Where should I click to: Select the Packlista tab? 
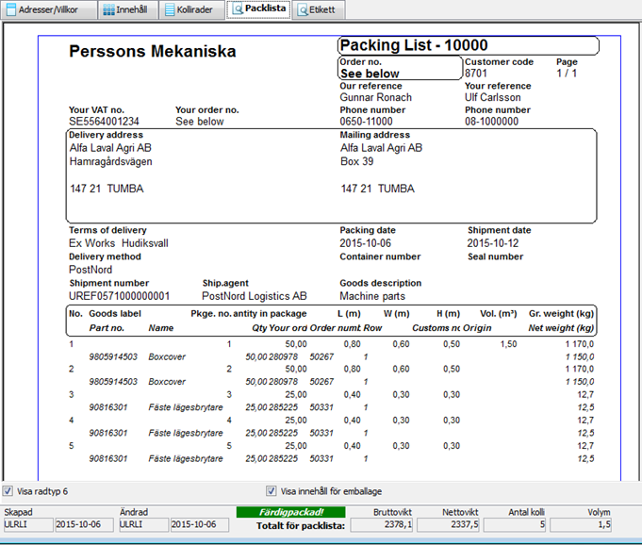258,9
